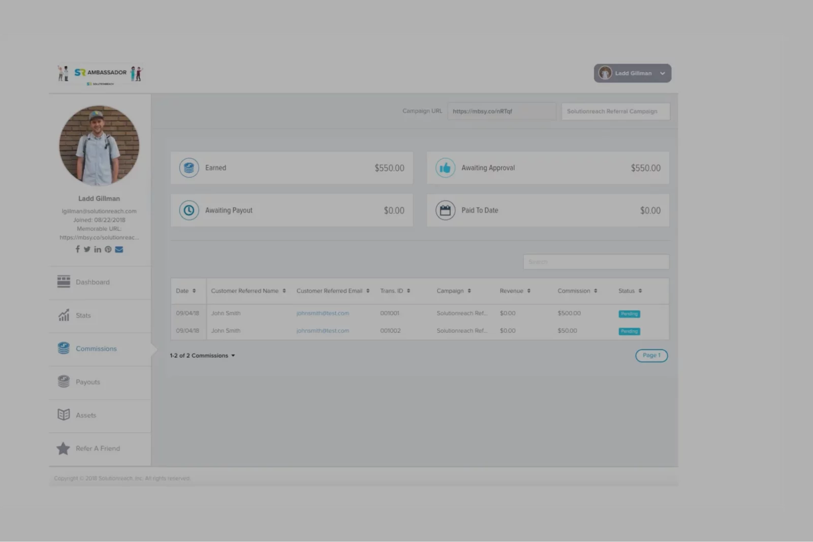Click the Awaiting Payout $0.00 amount

394,211
